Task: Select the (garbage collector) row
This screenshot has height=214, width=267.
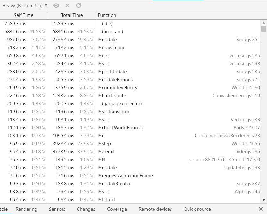Action: 121,104
